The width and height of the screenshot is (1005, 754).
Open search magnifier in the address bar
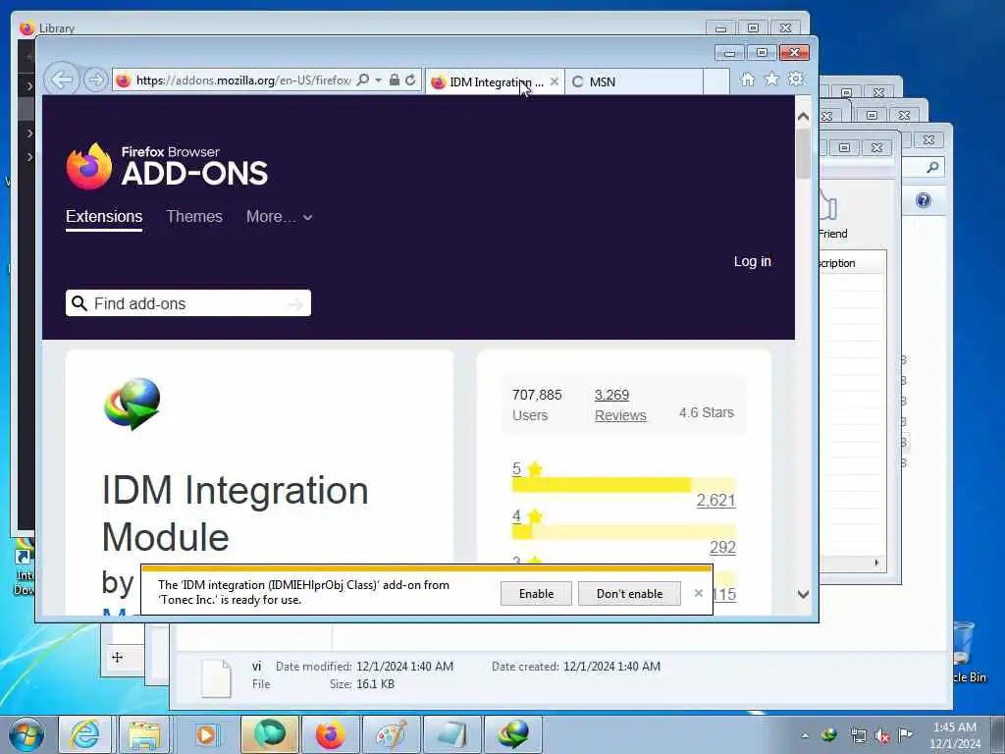363,81
